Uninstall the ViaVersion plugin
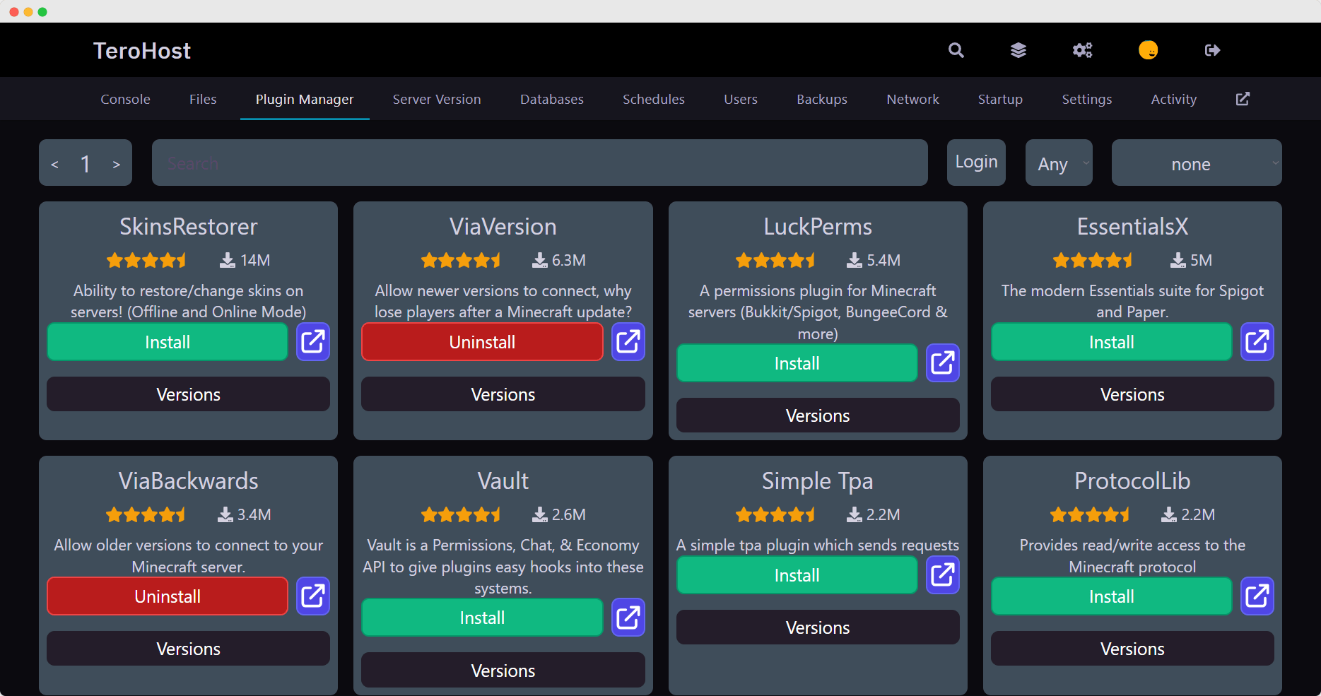This screenshot has height=696, width=1321. pos(482,342)
